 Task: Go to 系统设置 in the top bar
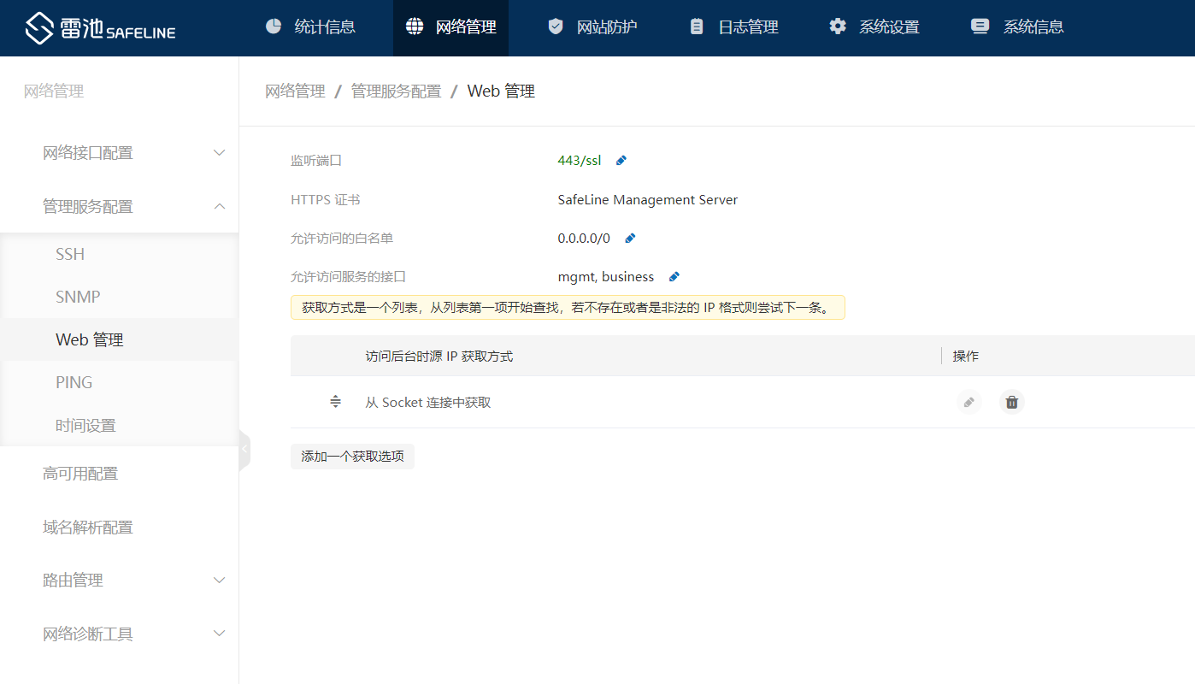874,27
